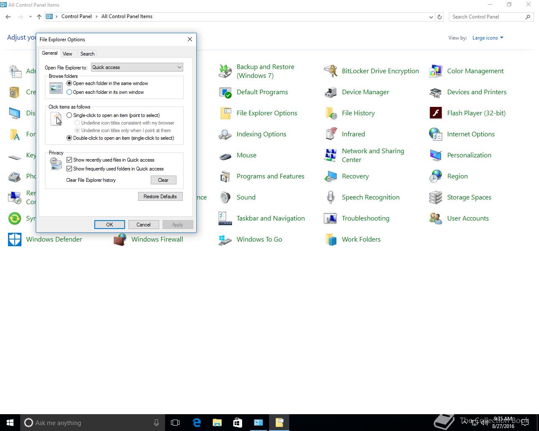The height and width of the screenshot is (431, 539).
Task: Open the BitLocker Drive Encryption icon
Action: pyautogui.click(x=331, y=71)
